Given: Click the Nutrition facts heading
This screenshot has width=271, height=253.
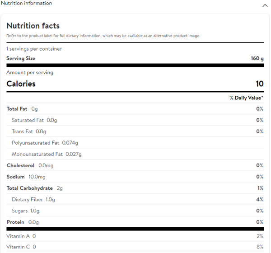Looking at the screenshot, I should click(x=33, y=26).
